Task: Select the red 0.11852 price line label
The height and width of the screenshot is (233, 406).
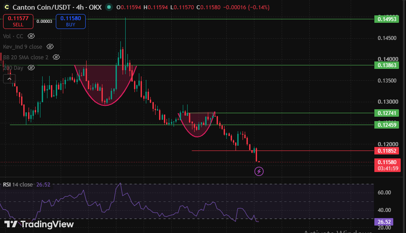Action: (x=387, y=151)
